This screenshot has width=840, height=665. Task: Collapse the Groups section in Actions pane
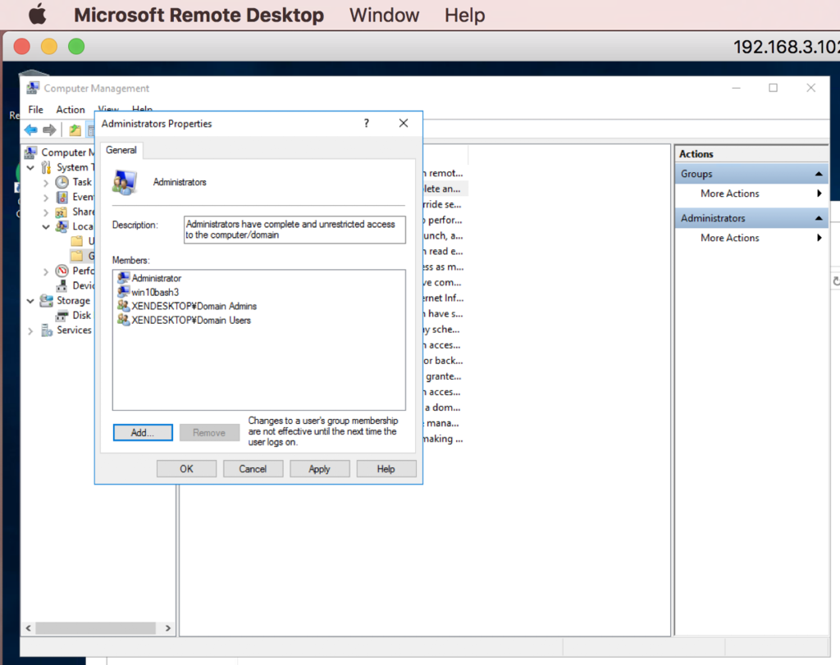coord(819,174)
